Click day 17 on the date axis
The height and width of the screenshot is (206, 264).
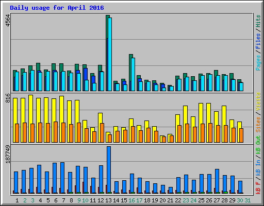[139, 200]
